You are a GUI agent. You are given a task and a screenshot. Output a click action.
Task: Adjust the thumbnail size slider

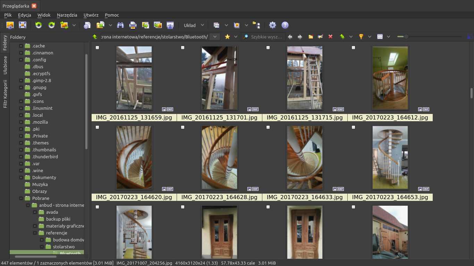[407, 36]
